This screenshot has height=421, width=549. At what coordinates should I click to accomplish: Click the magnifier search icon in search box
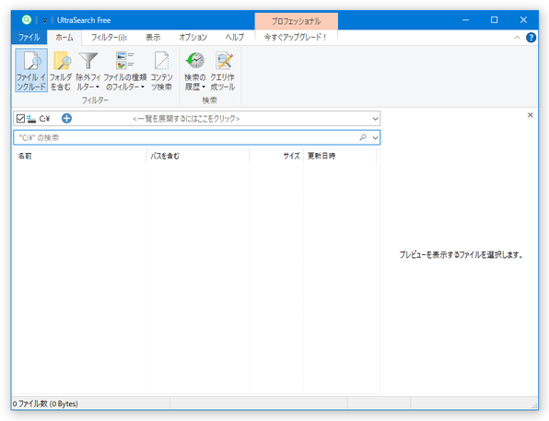pos(363,137)
